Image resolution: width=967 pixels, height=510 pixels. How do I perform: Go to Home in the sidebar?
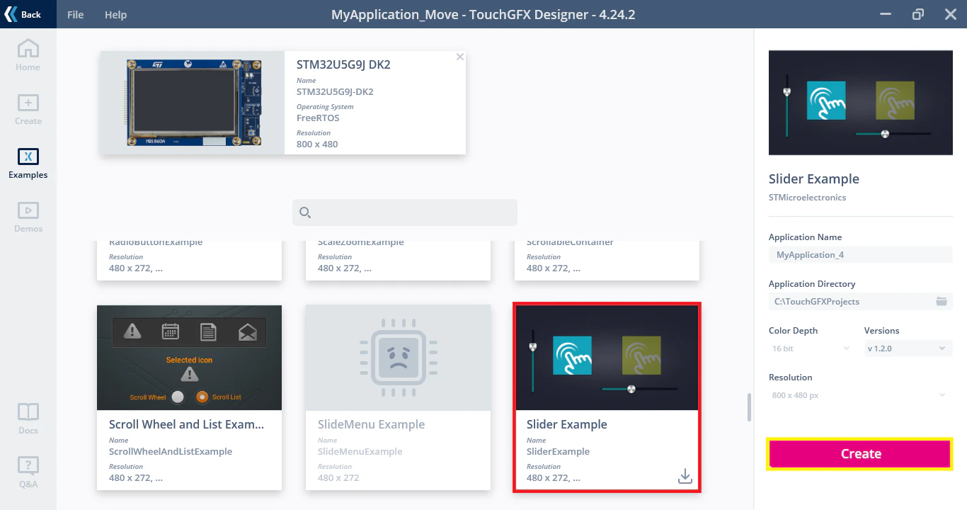pyautogui.click(x=28, y=56)
